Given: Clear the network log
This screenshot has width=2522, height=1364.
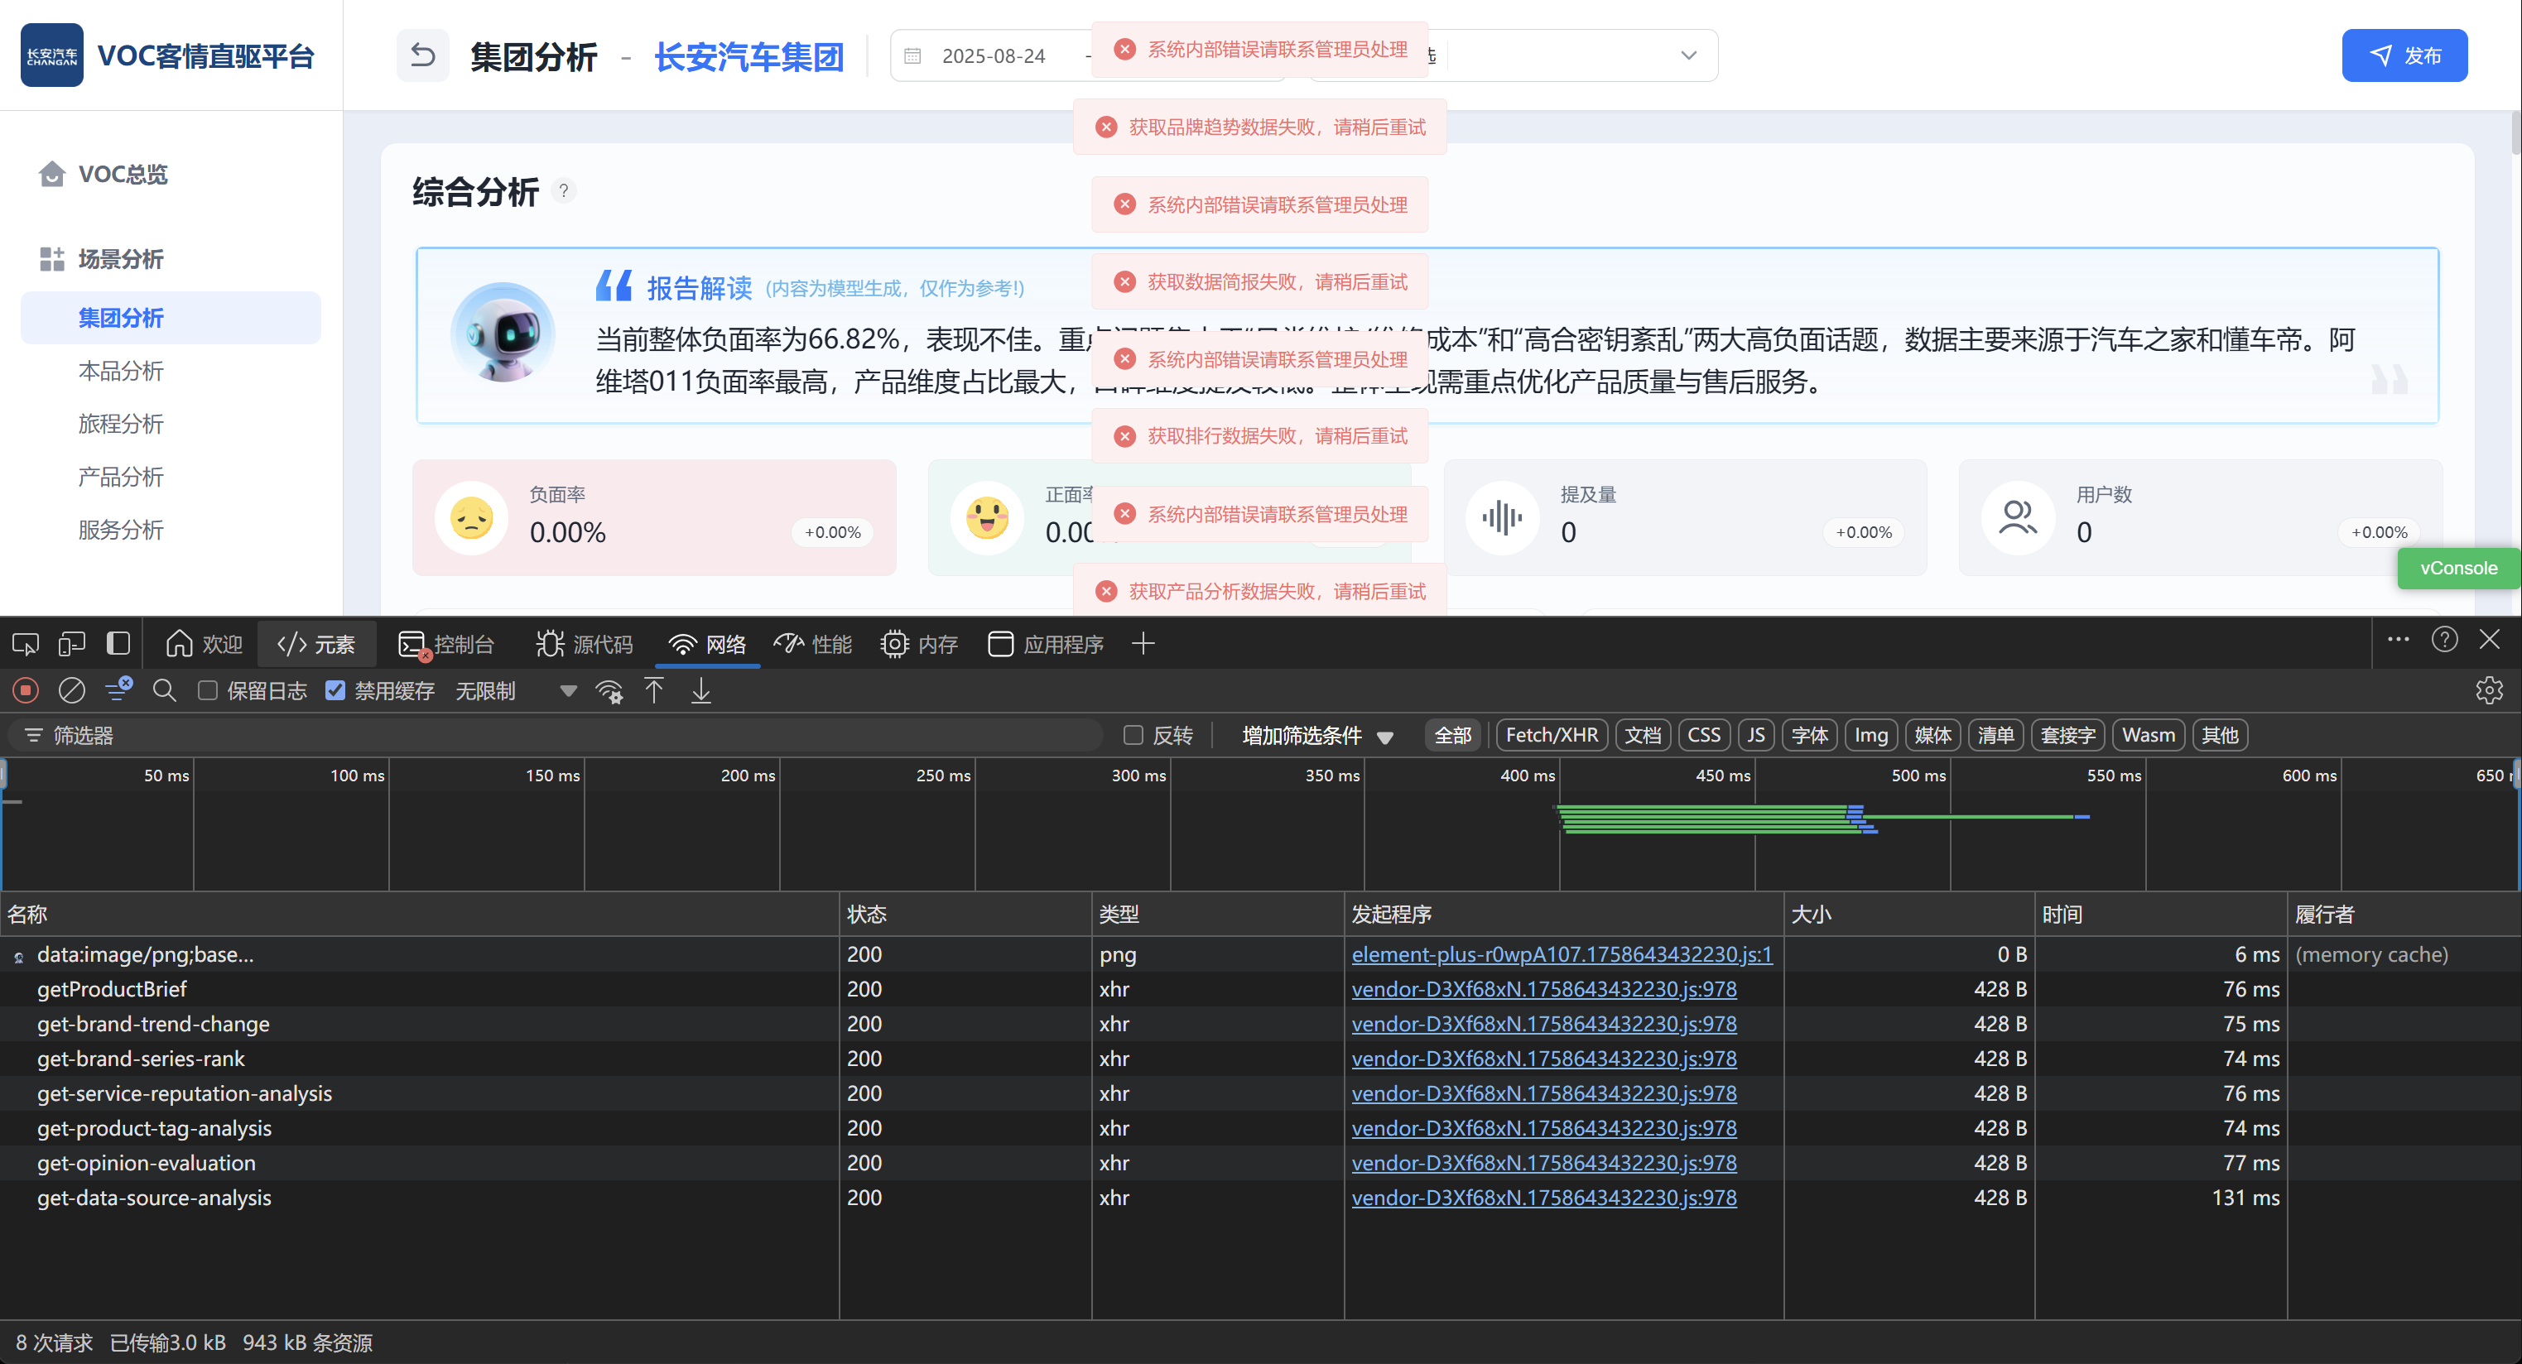Looking at the screenshot, I should click(71, 691).
